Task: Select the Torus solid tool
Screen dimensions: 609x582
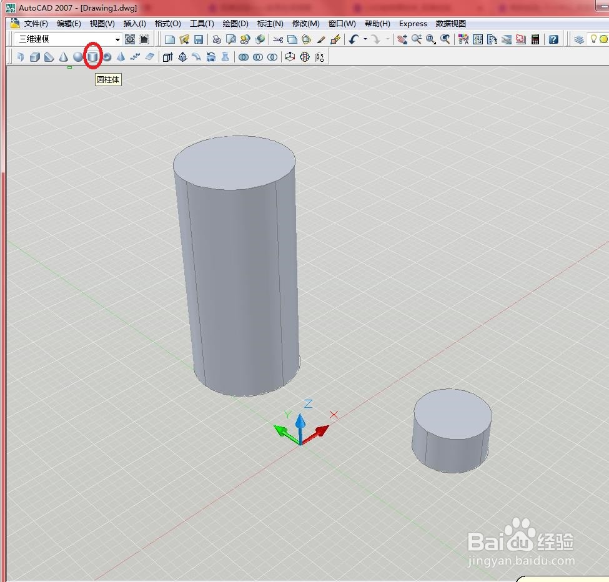Action: click(107, 57)
